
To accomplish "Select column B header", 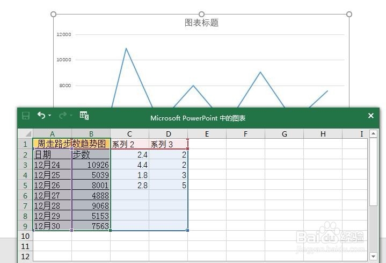I will 91,134.
